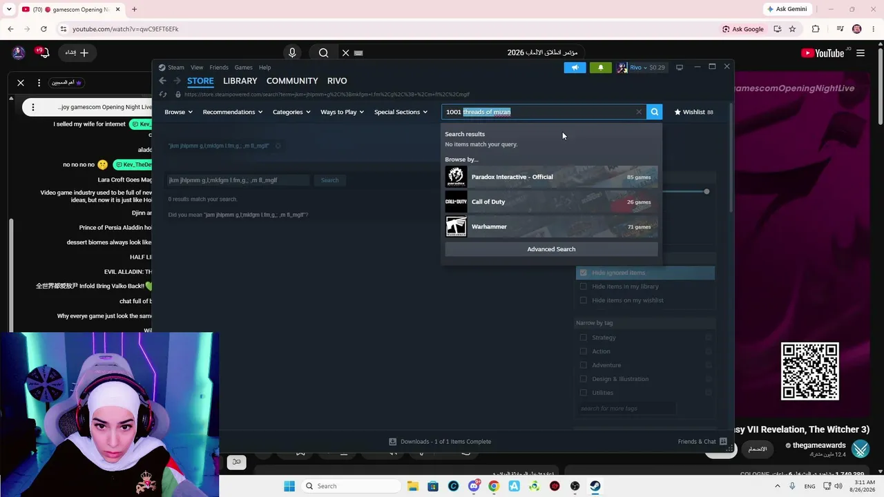Check the Design & Illustration tag
The image size is (884, 497).
coord(584,379)
